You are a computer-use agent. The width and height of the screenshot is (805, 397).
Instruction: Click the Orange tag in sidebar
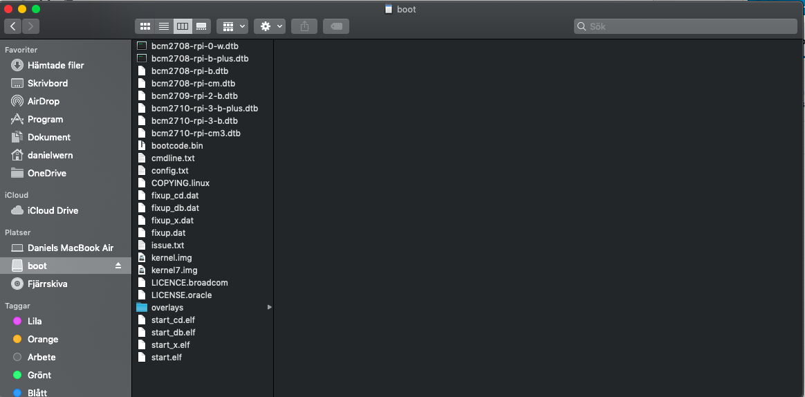coord(42,339)
